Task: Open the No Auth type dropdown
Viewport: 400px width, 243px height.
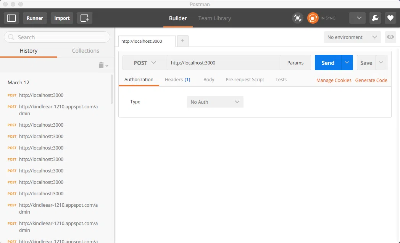Action: coord(215,102)
